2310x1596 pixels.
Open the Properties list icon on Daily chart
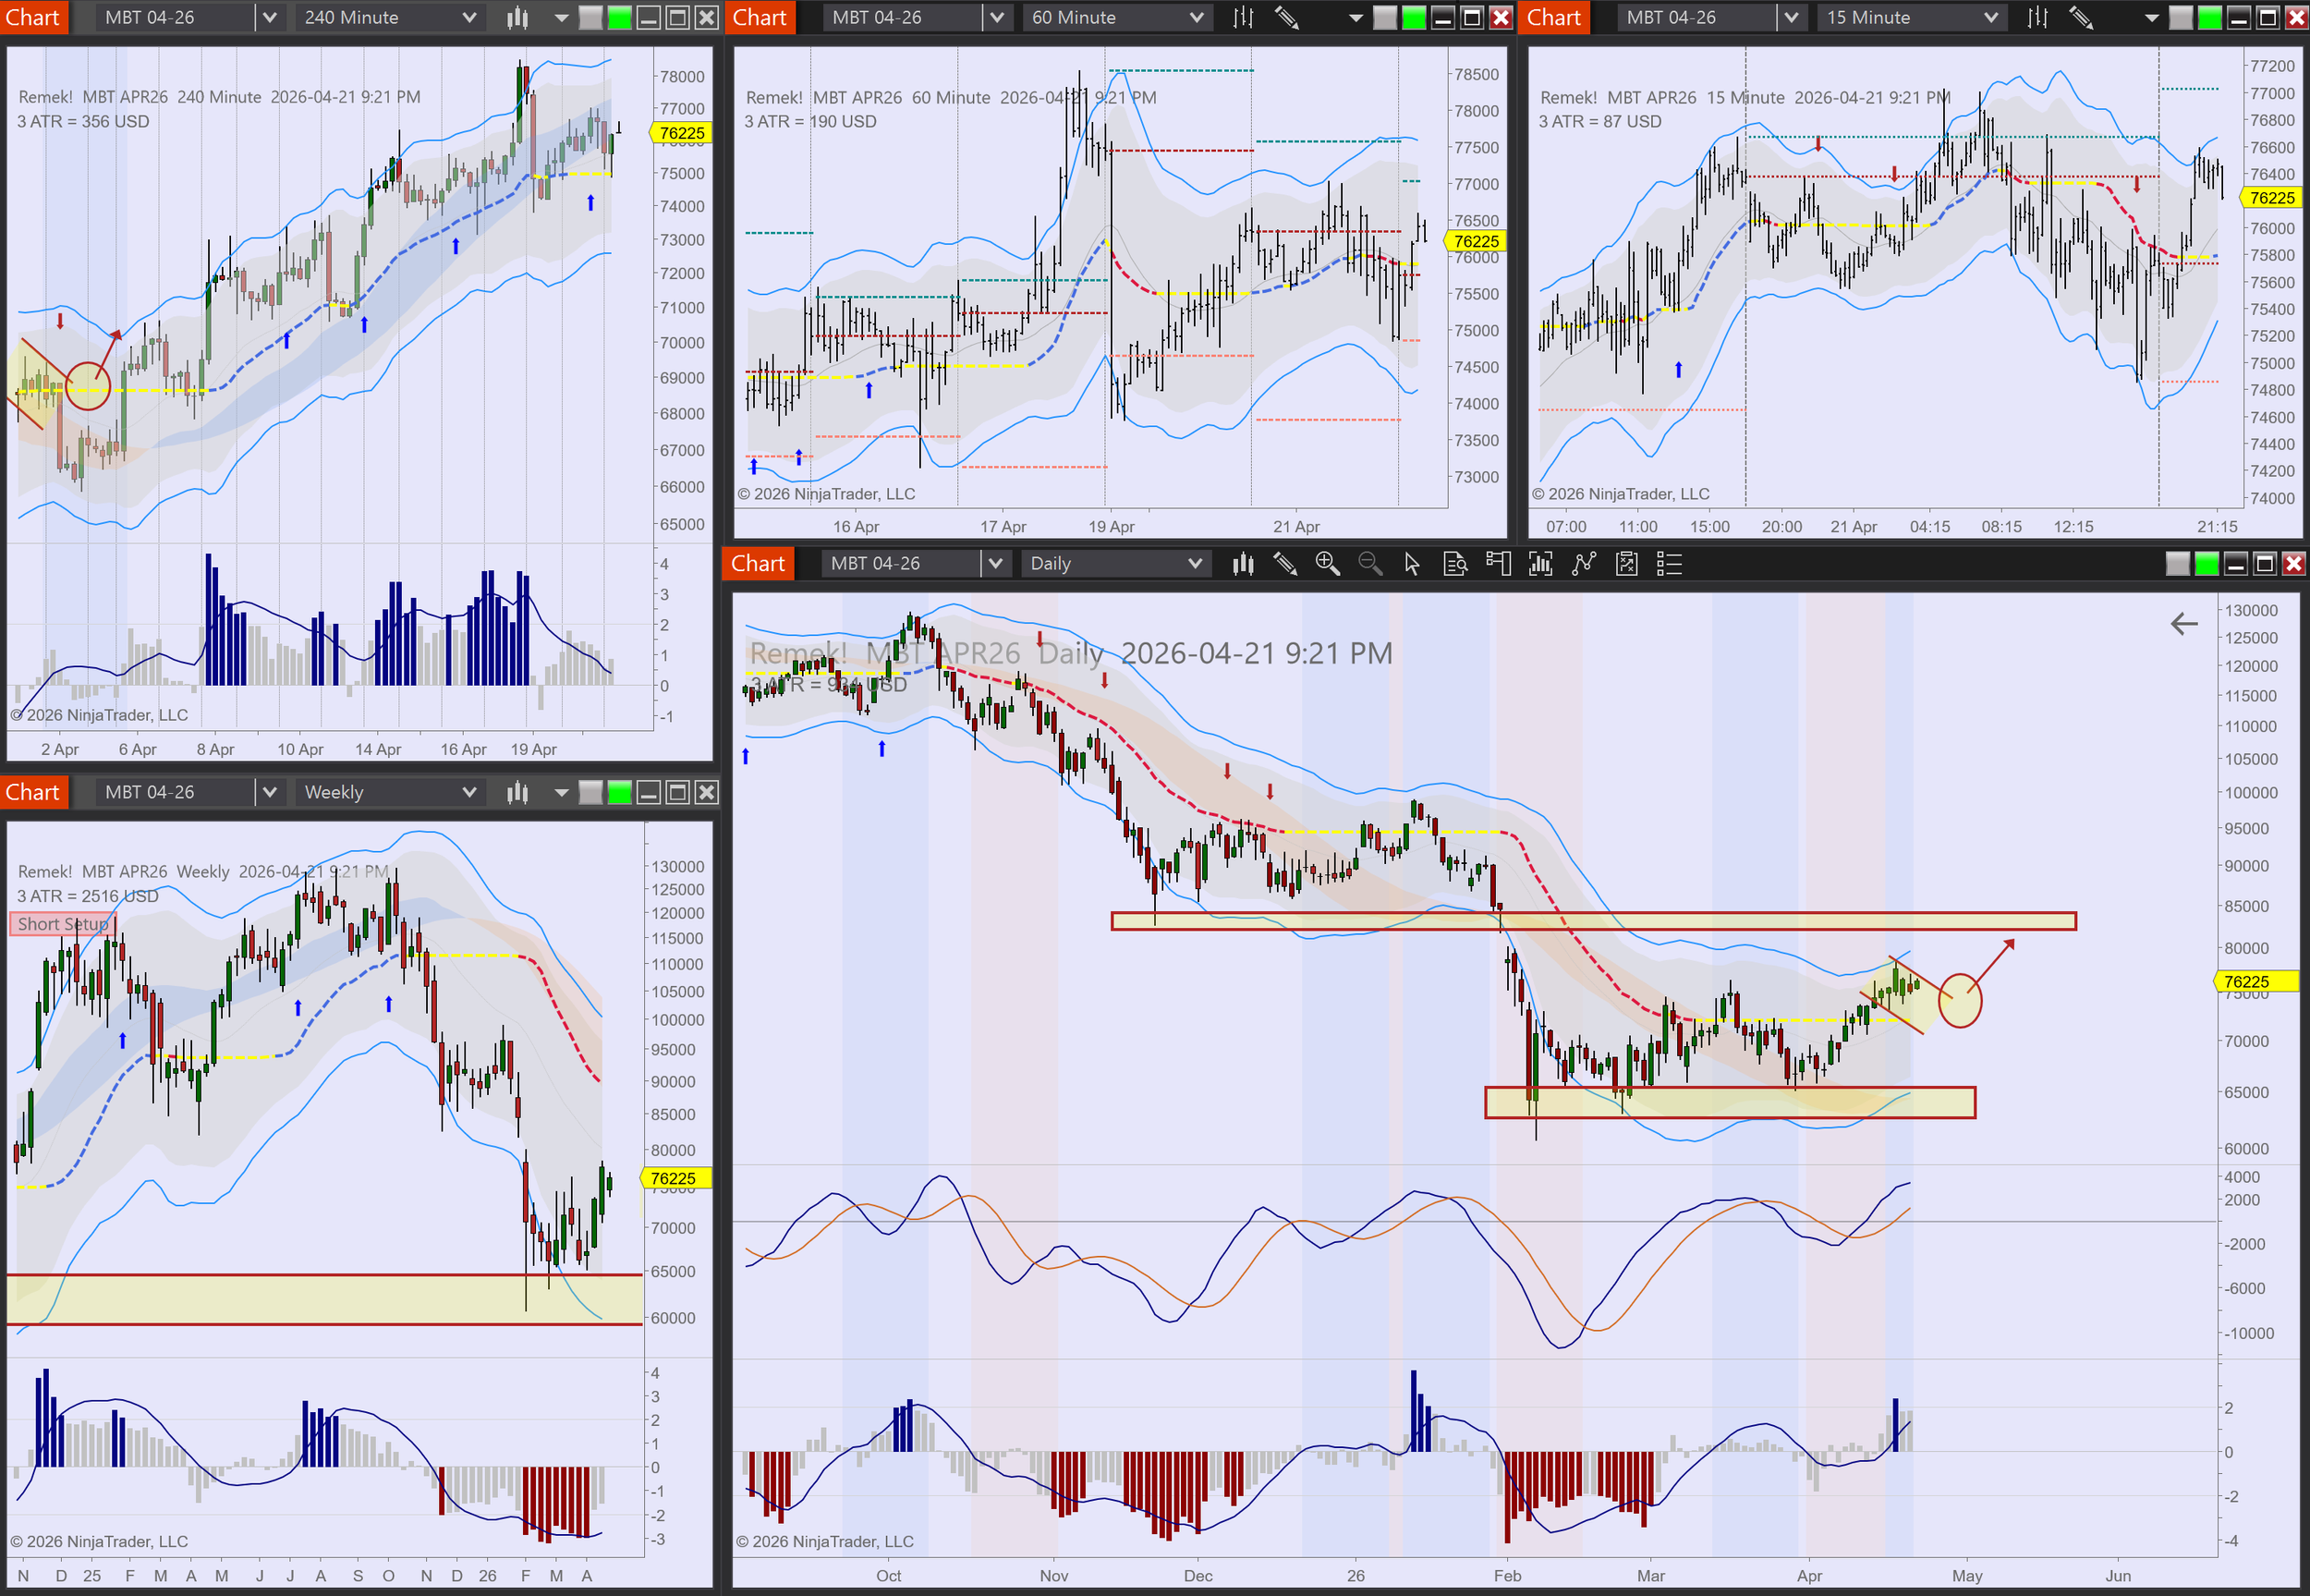(1670, 564)
